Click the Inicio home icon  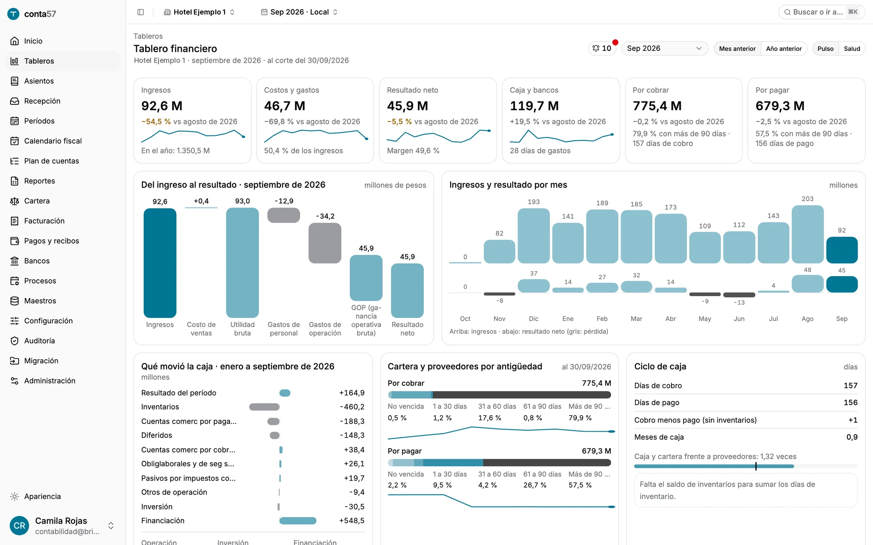(x=15, y=41)
